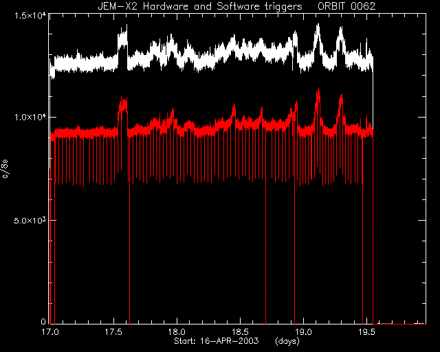Click the tallest white peak near 19.1

[x=318, y=27]
